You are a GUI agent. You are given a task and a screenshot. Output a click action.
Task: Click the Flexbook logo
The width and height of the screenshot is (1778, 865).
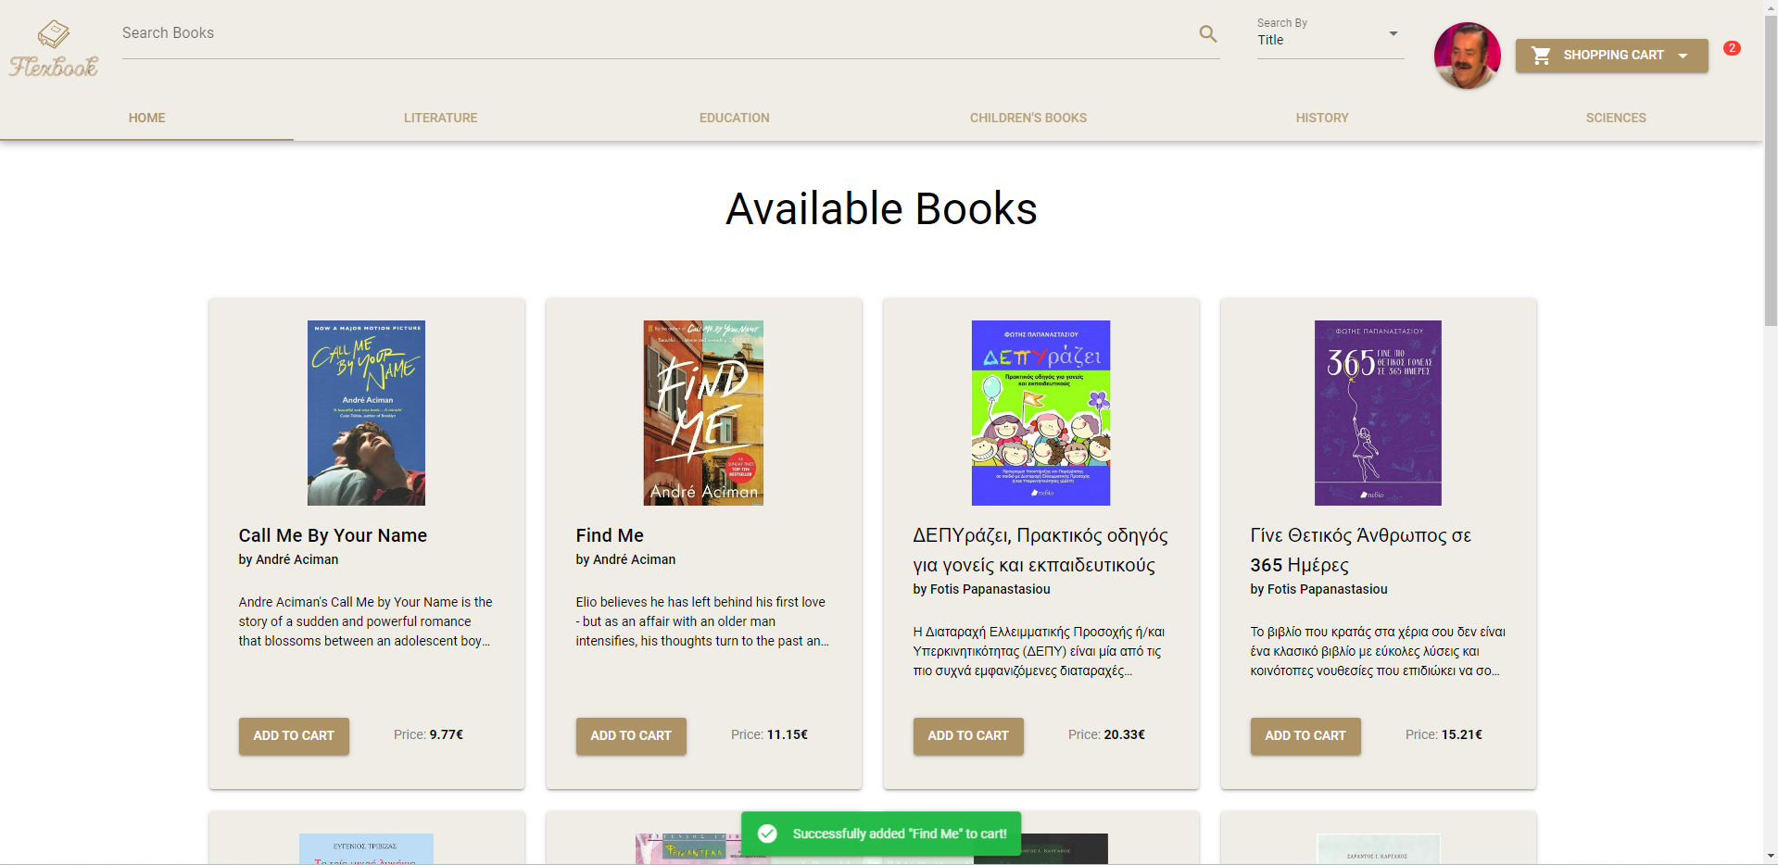click(54, 50)
